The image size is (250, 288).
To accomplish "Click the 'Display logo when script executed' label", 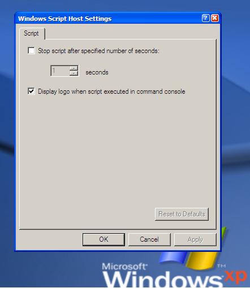I will (111, 91).
